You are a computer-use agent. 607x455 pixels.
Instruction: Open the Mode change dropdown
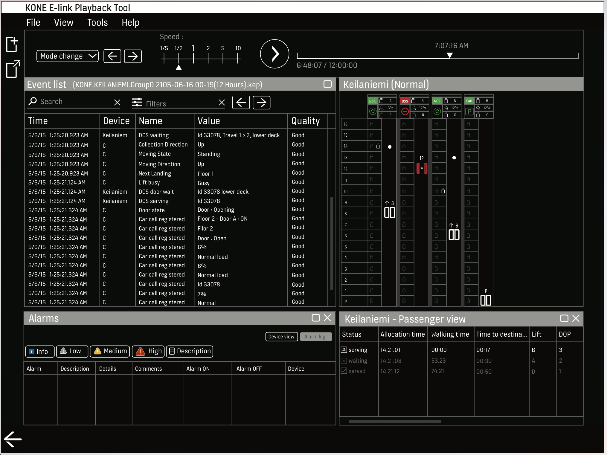tap(68, 56)
